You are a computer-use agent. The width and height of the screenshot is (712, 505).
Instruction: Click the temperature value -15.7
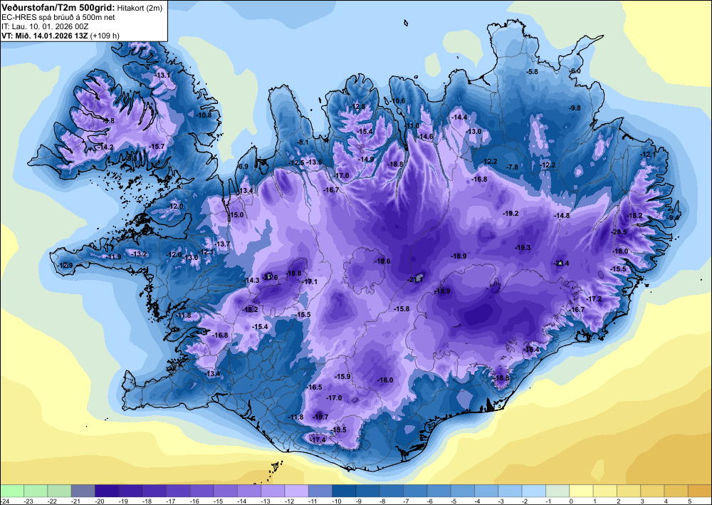[157, 146]
